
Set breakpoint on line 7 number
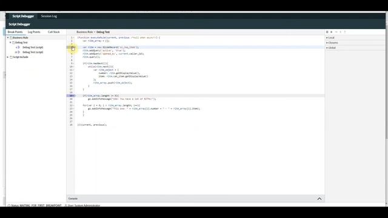point(72,57)
